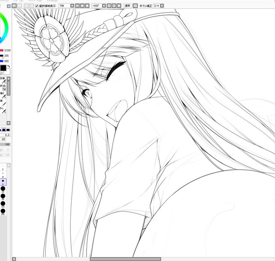Viewport: 275px width, 261px height.
Task: Choose the flat hard brush edge shape
Action: coord(8,130)
